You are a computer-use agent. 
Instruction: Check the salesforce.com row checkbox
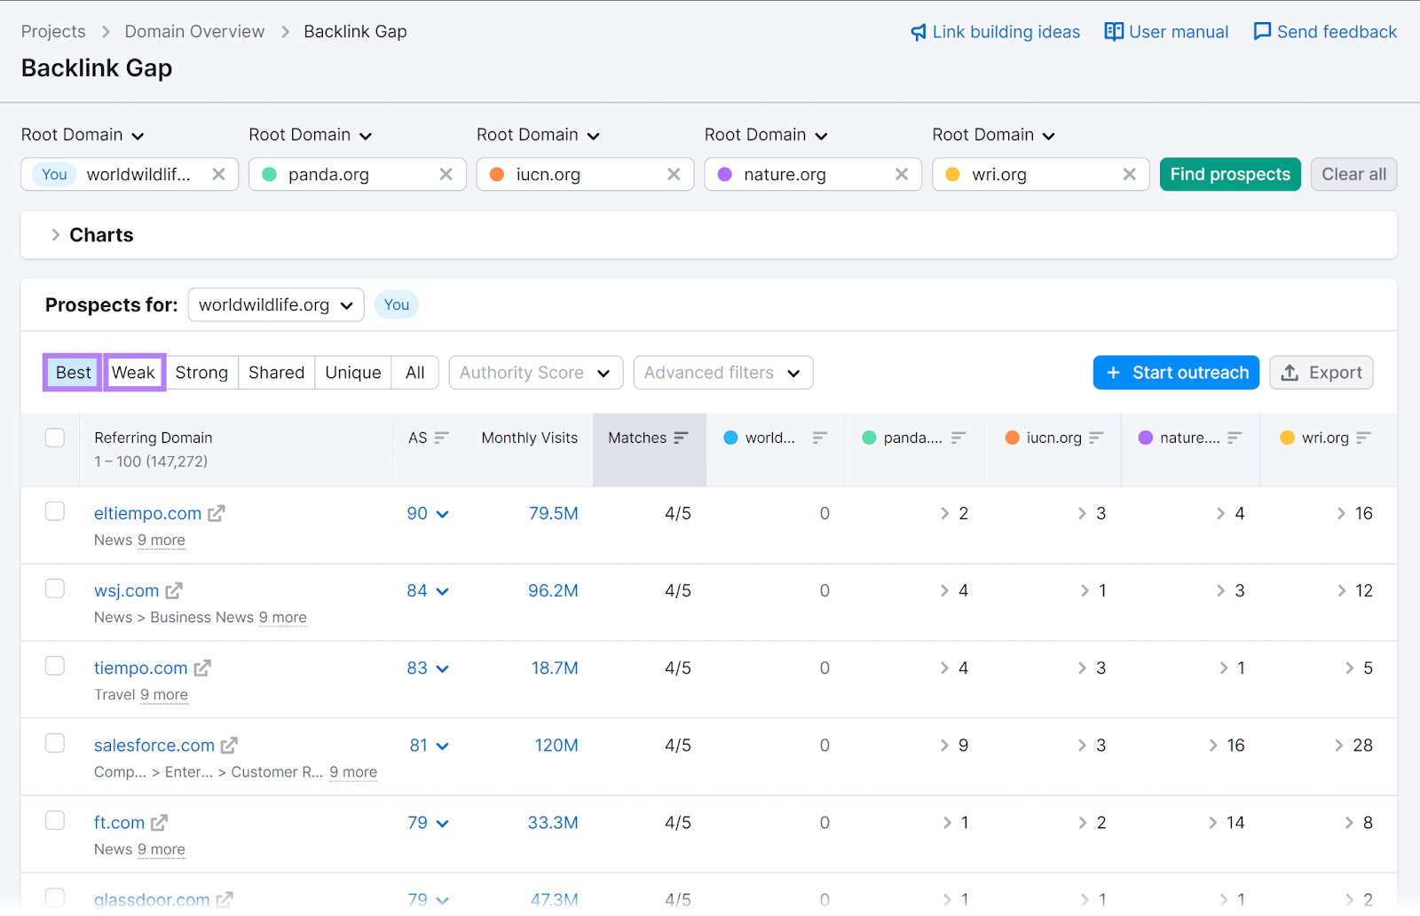click(54, 743)
